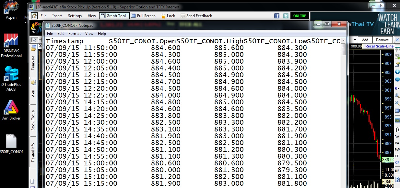The width and height of the screenshot is (400, 188).
Task: Toggle the Lock option in efin
Action: [168, 16]
